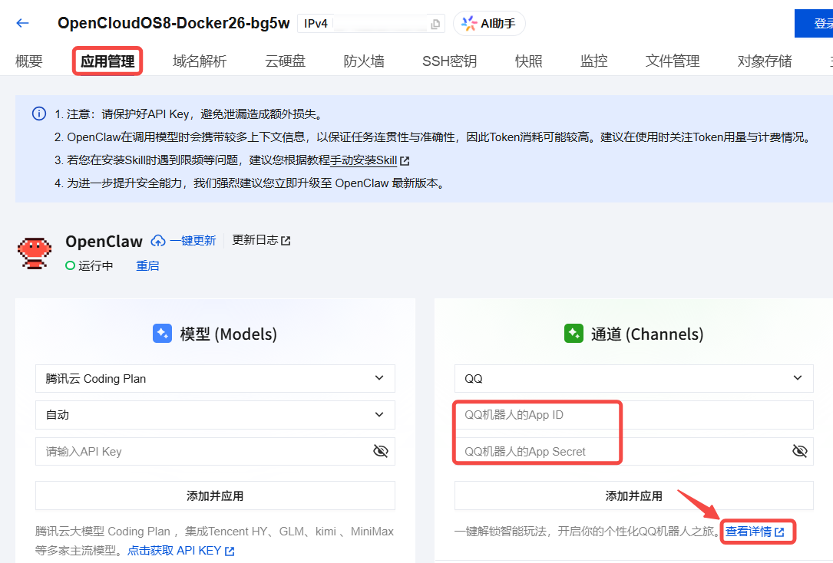The image size is (833, 563).
Task: Toggle API Key visibility eye icon
Action: [x=380, y=451]
